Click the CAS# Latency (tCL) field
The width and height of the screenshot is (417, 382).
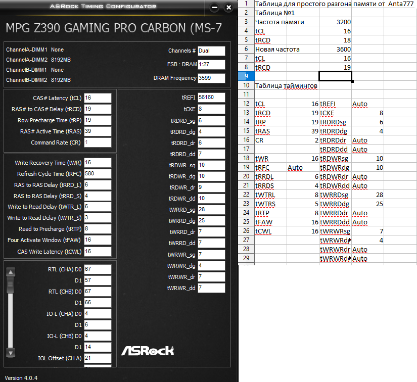tap(98, 98)
